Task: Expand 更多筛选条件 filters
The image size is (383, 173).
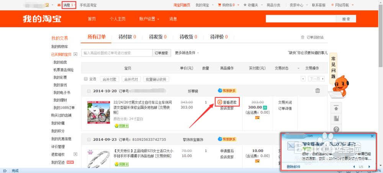Action: tap(187, 53)
